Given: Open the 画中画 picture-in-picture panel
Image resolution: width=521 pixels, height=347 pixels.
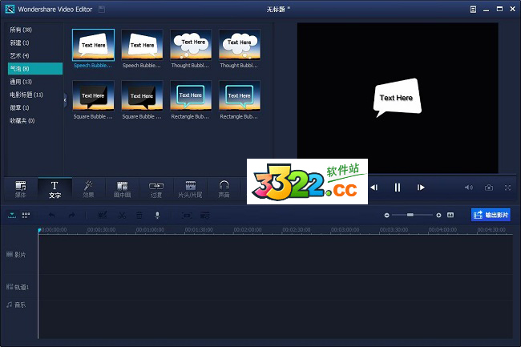Looking at the screenshot, I should click(123, 188).
